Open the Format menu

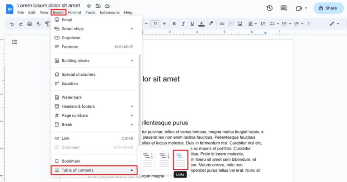point(75,13)
